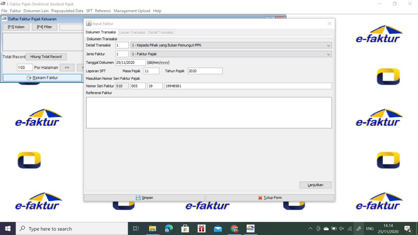
Task: Open the Faktur menu
Action: click(16, 11)
